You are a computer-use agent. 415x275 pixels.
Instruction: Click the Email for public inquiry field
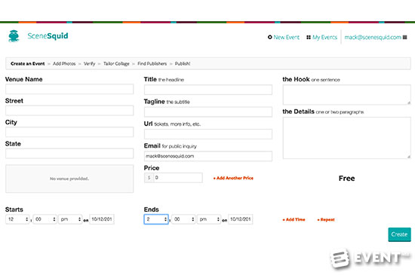tap(208, 156)
